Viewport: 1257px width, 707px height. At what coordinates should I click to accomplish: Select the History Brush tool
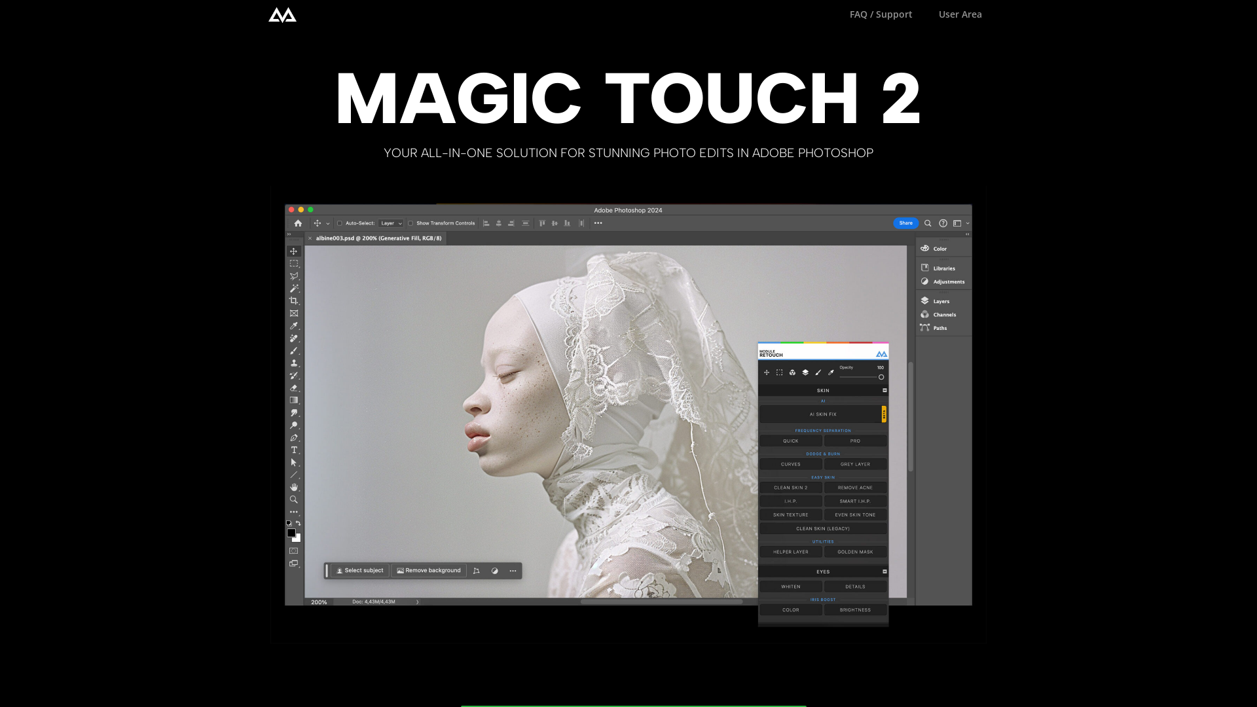coord(294,375)
